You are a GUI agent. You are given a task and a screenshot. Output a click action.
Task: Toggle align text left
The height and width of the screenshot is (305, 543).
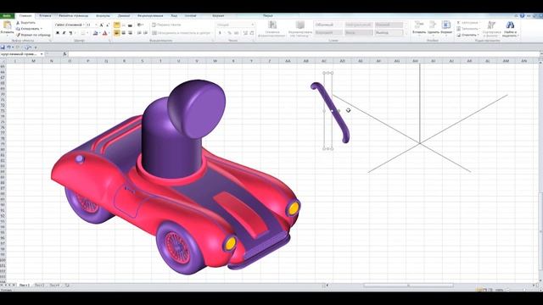click(117, 33)
